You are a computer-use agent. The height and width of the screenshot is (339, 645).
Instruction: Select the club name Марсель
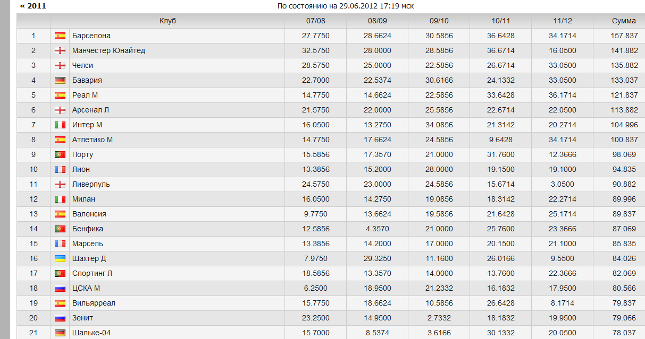[88, 244]
